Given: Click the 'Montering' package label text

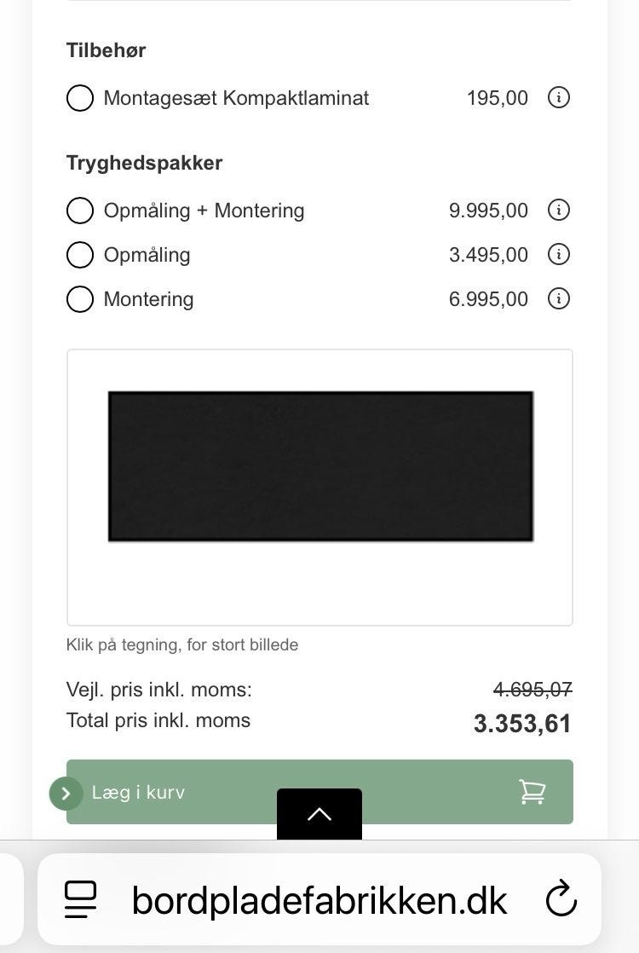Looking at the screenshot, I should pos(148,299).
